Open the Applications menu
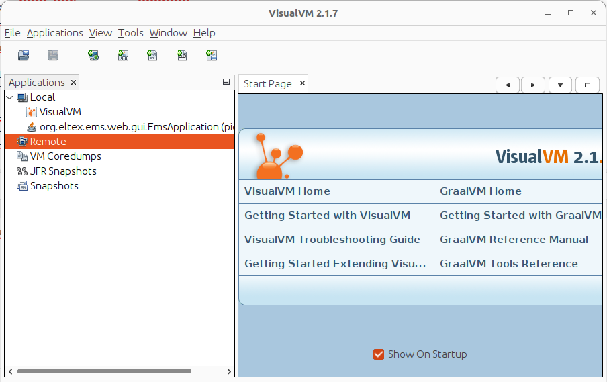This screenshot has height=382, width=607. (54, 33)
